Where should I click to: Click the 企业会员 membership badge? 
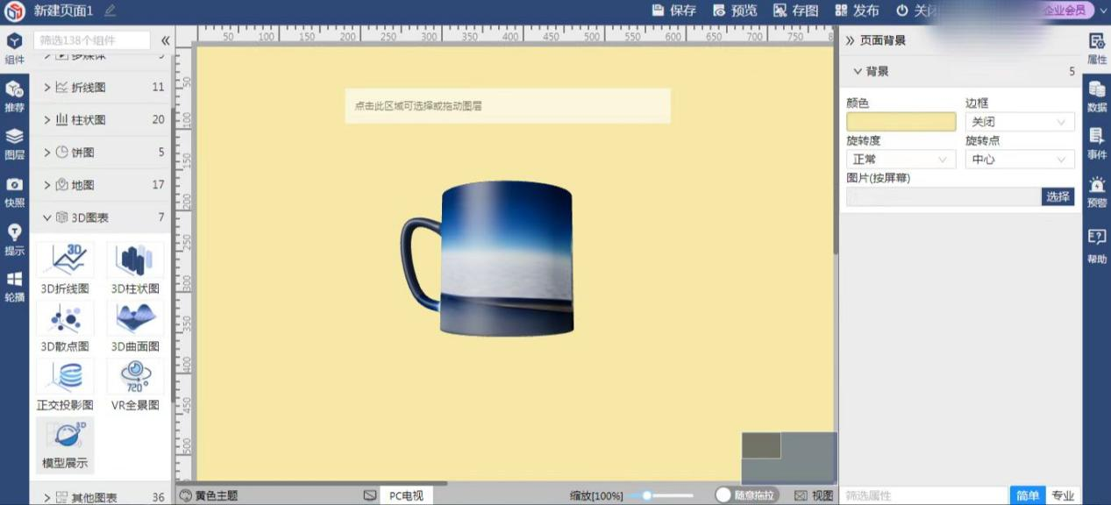click(x=1065, y=11)
